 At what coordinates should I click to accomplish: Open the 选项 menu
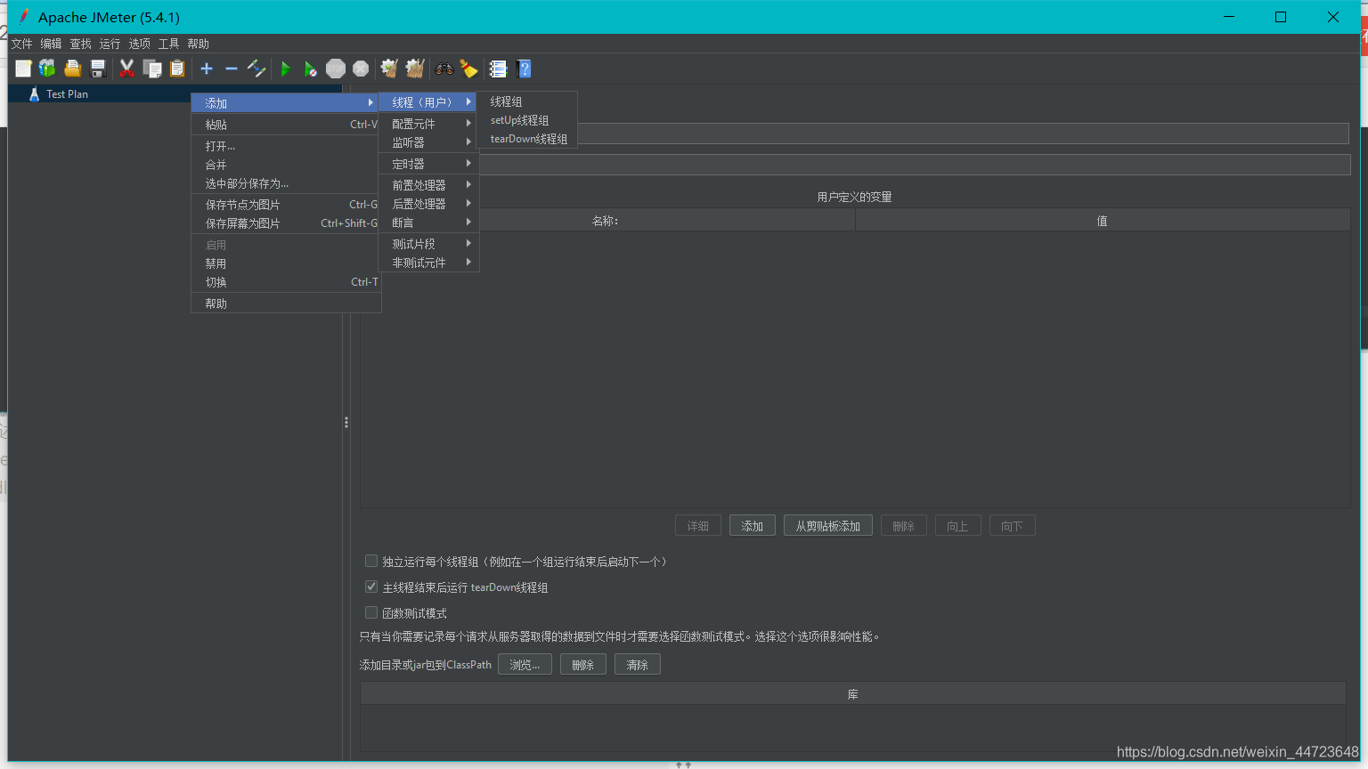click(139, 44)
